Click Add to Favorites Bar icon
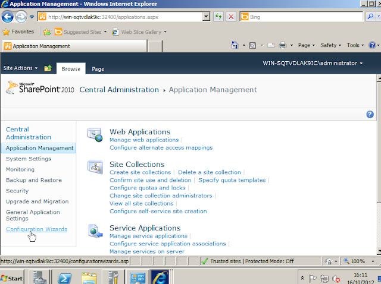The width and height of the screenshot is (381, 284). tap(46, 31)
